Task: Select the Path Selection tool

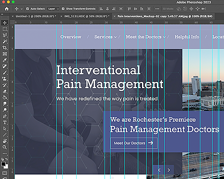Action: [x=5, y=128]
